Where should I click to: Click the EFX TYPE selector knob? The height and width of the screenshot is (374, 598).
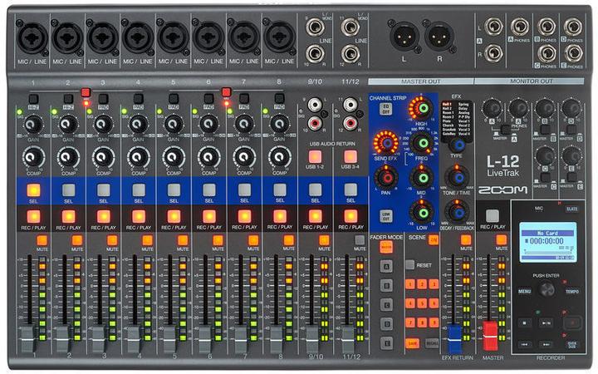point(458,145)
